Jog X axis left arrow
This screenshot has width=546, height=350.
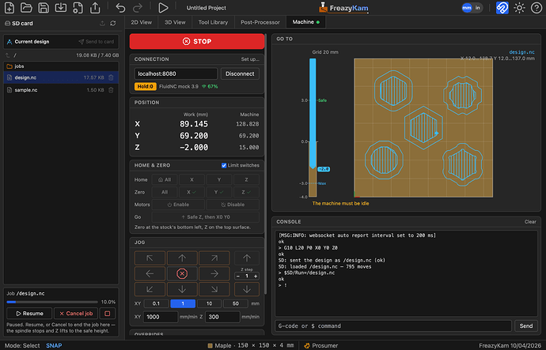[150, 274]
